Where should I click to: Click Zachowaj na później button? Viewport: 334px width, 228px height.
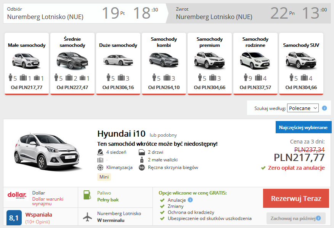tap(293, 218)
